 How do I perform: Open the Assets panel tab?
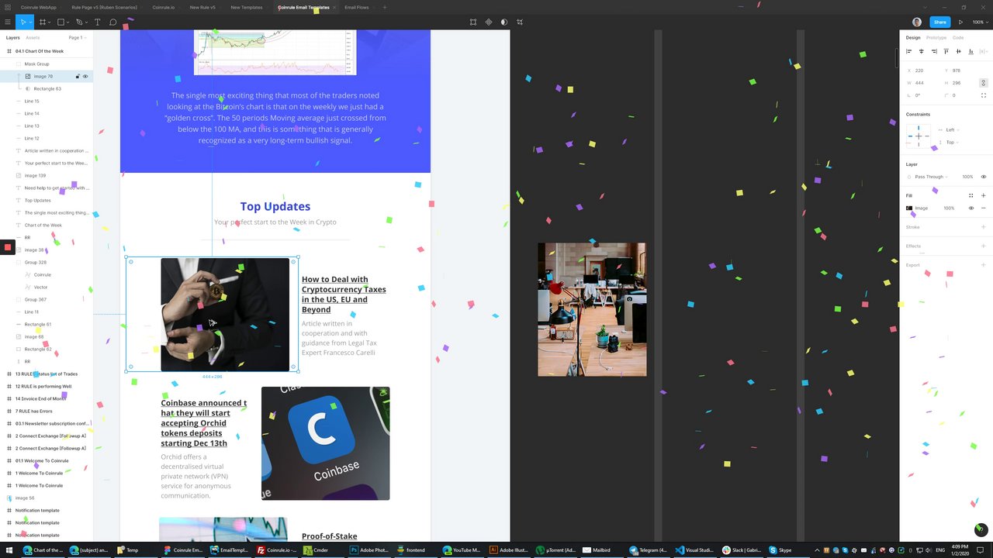point(33,37)
